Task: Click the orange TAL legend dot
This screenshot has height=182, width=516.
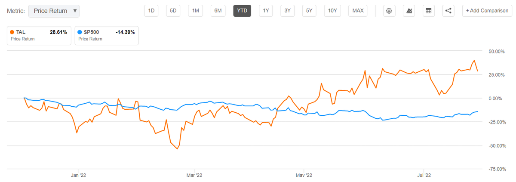Action: (x=13, y=32)
